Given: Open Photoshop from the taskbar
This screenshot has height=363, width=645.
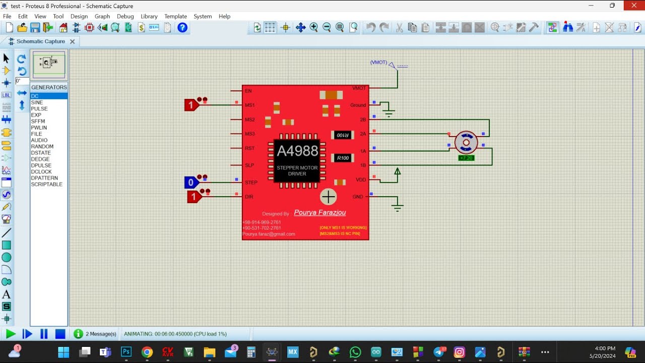Looking at the screenshot, I should coord(126,352).
